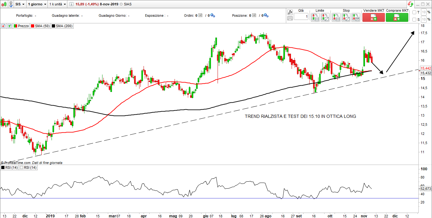Open Ordini settings gear icon
Image resolution: width=432 pixels, height=218 pixels.
[213, 15]
